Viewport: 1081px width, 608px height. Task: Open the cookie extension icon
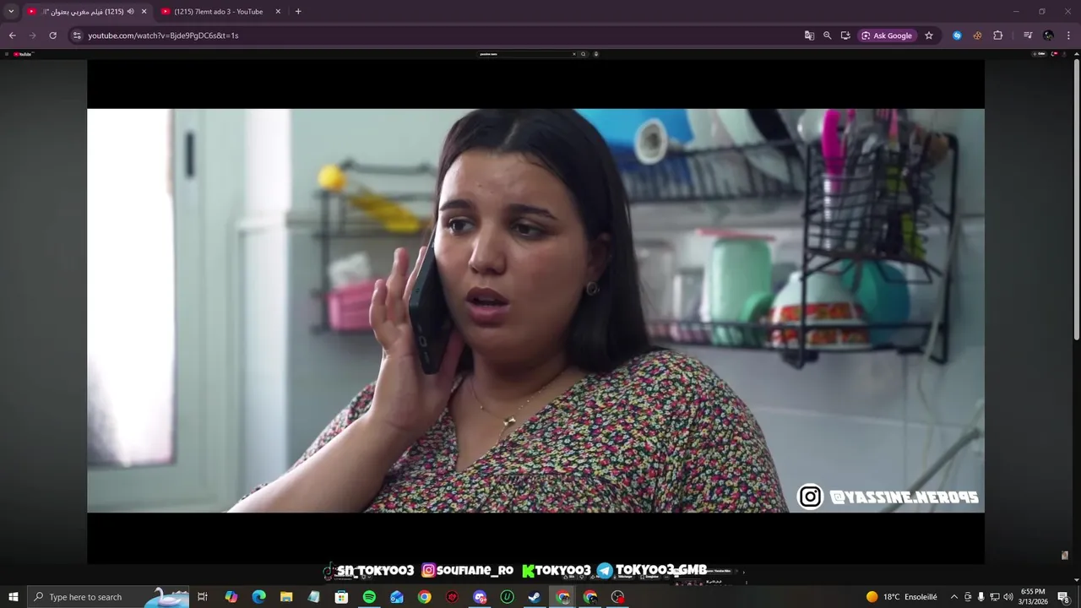[977, 35]
